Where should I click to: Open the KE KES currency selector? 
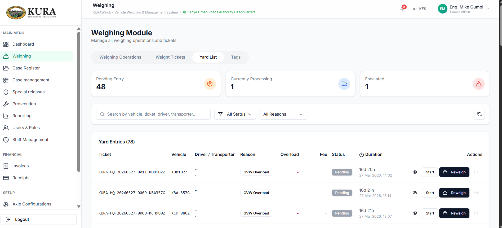(x=420, y=9)
